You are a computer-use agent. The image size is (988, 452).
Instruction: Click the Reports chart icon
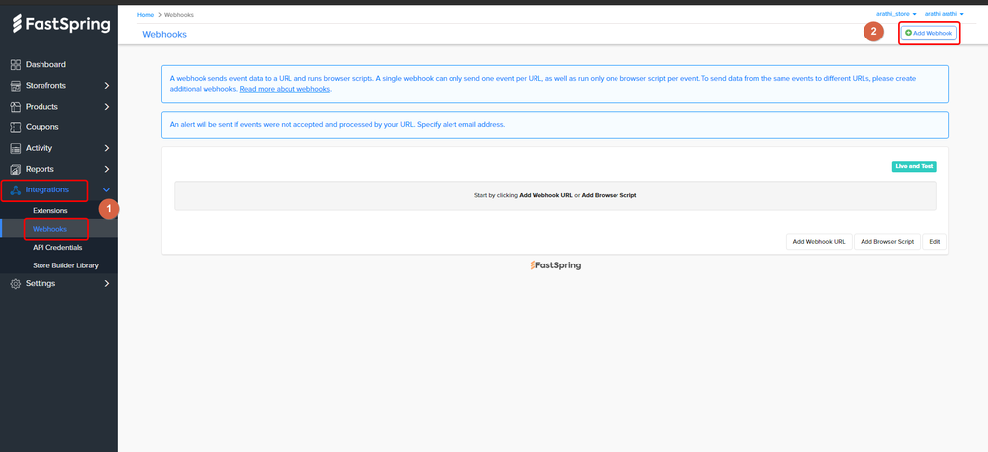pyautogui.click(x=16, y=169)
